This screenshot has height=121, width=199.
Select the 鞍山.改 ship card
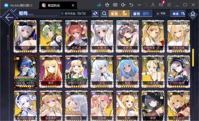[51, 36]
